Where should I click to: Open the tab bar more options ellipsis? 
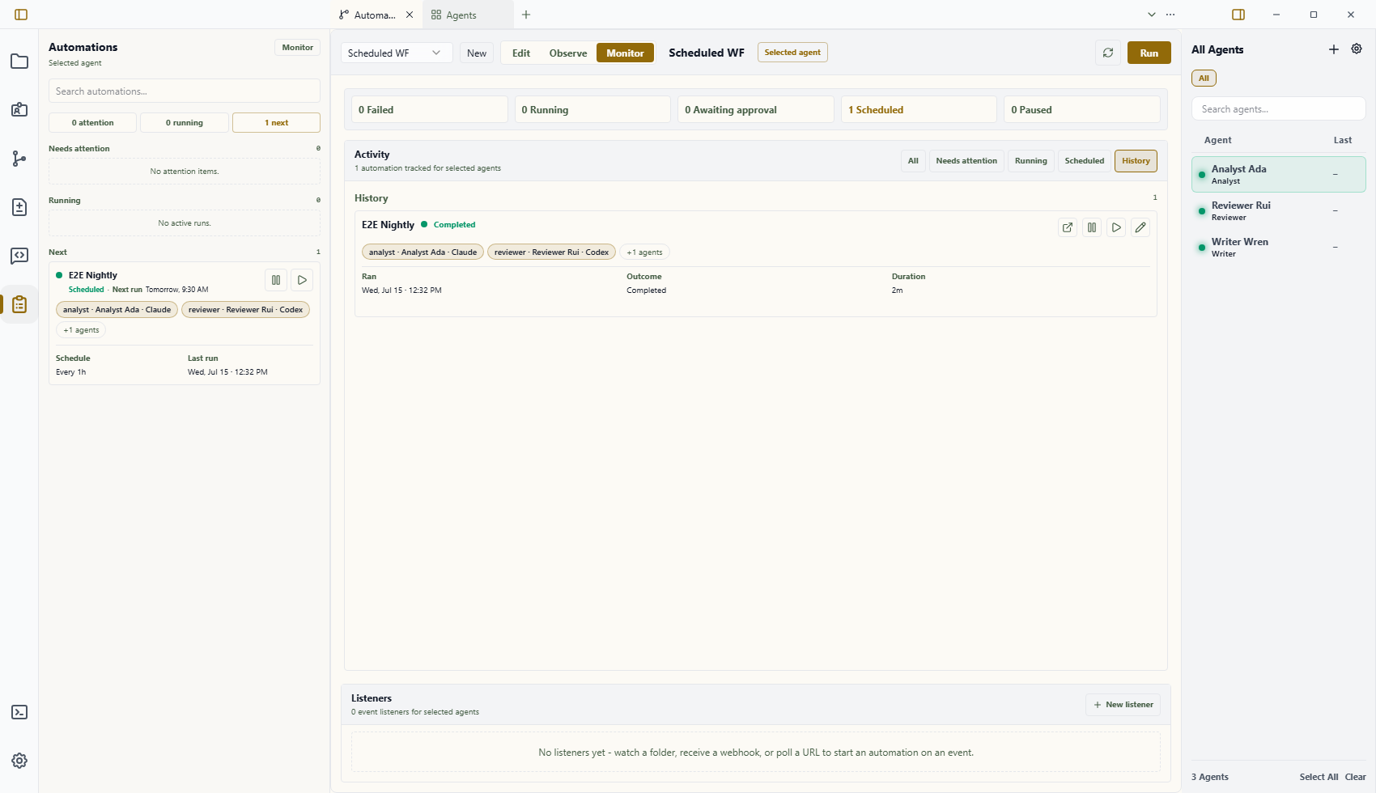click(x=1170, y=15)
